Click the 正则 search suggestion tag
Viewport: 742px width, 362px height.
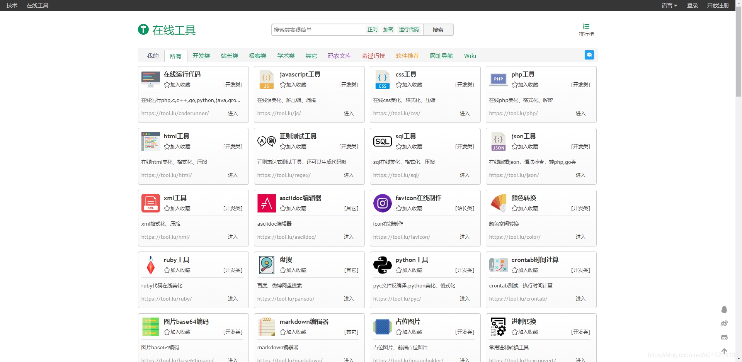373,29
